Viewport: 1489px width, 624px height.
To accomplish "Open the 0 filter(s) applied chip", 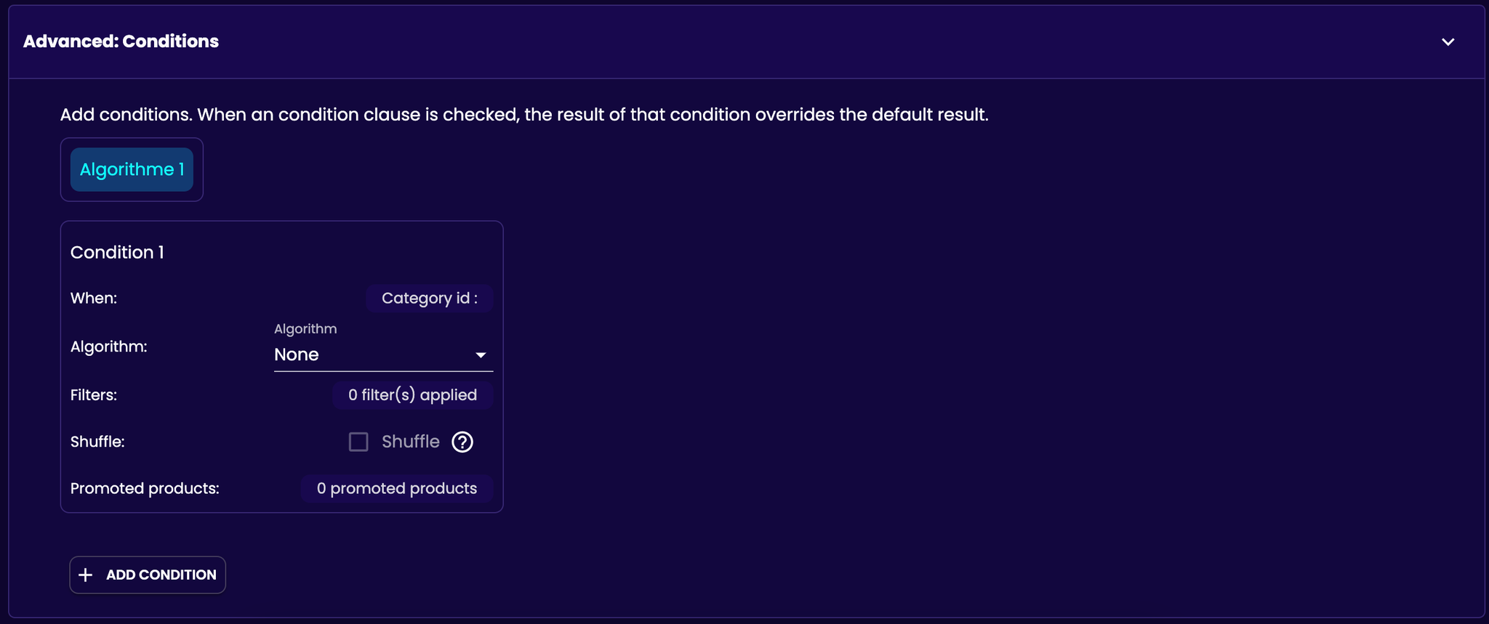I will click(x=412, y=395).
